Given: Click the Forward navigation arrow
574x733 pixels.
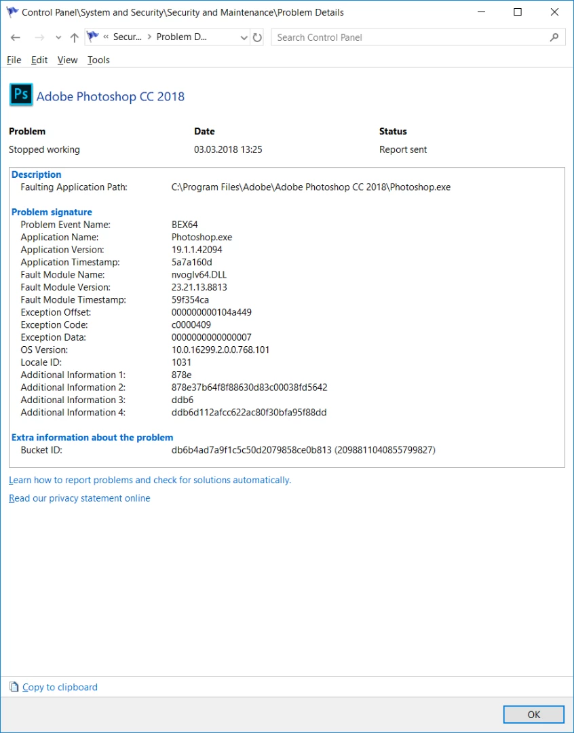Looking at the screenshot, I should pos(40,38).
